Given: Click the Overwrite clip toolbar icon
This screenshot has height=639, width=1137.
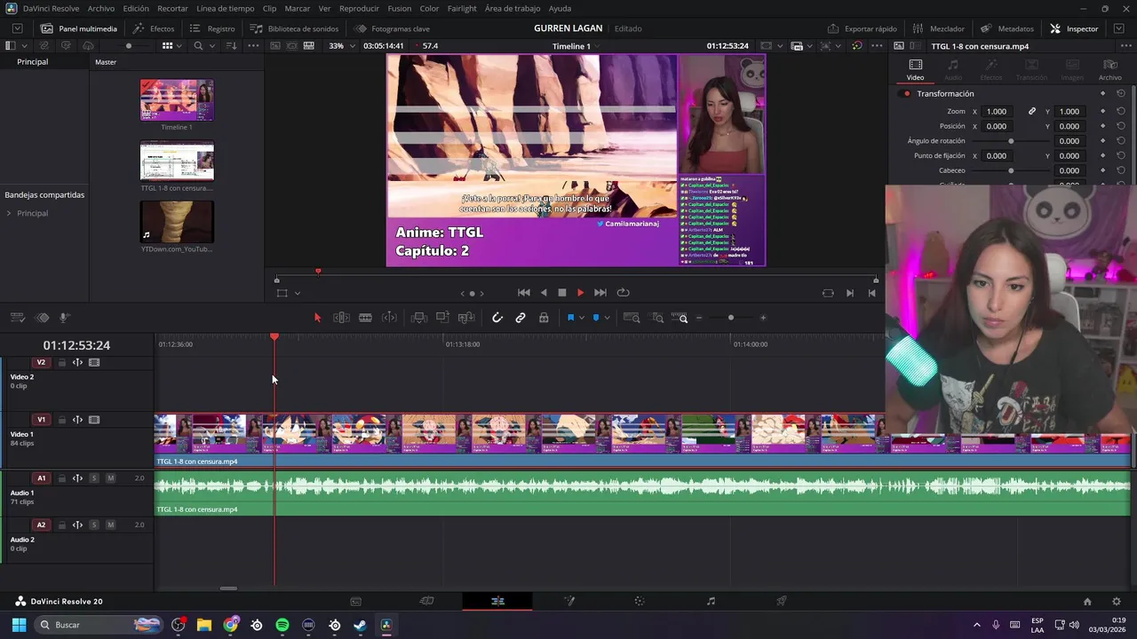Looking at the screenshot, I should click(442, 318).
